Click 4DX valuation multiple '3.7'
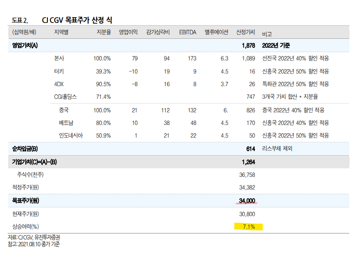This screenshot has height=264, width=360. pyautogui.click(x=224, y=84)
